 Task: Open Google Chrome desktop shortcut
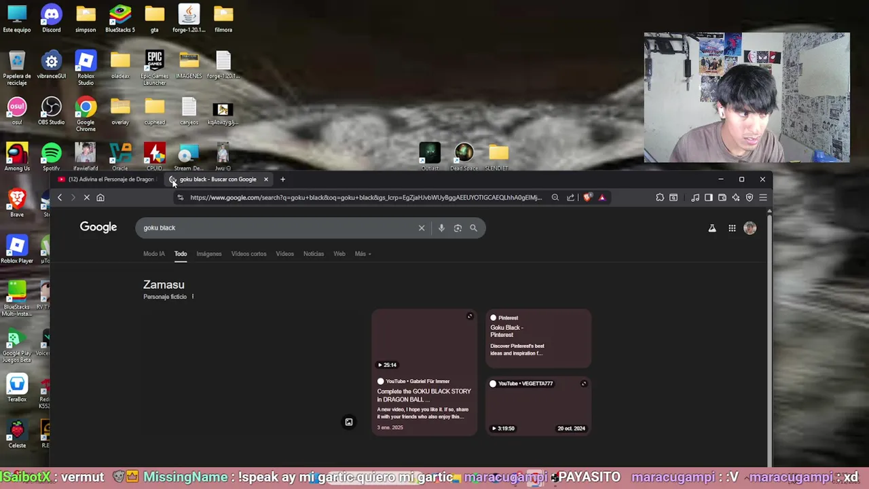click(x=86, y=114)
